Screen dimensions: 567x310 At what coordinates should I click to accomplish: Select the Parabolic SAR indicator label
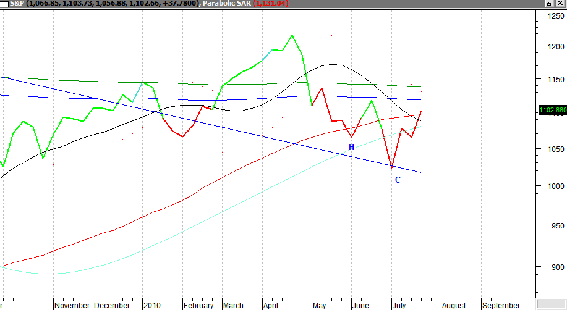tap(227, 4)
